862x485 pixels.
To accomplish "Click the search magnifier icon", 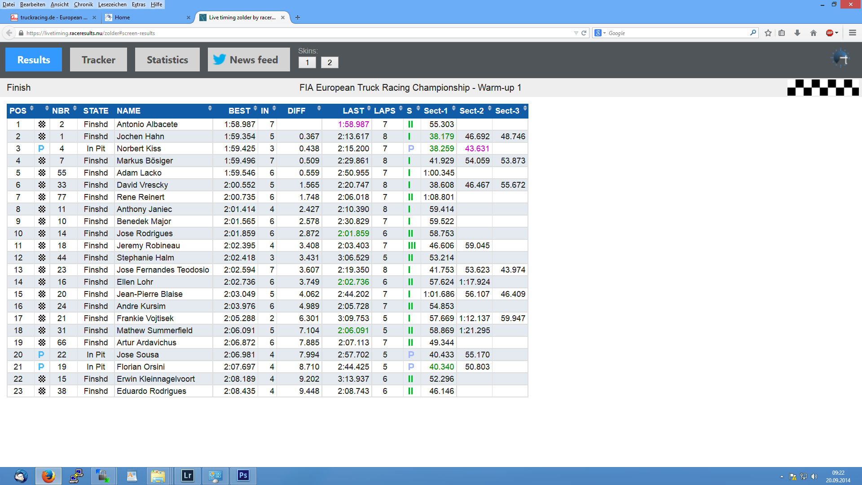I will tap(753, 33).
